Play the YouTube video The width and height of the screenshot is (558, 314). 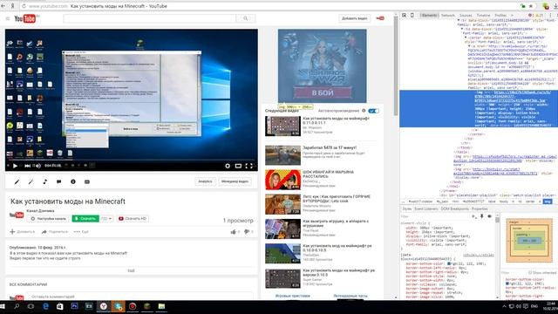pyautogui.click(x=15, y=166)
